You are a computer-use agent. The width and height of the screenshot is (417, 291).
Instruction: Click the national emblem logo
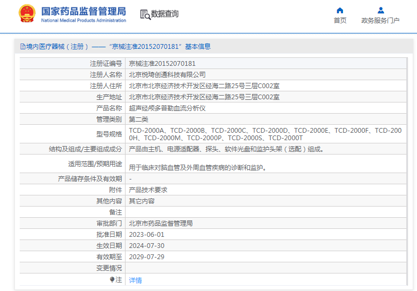[x=27, y=13]
